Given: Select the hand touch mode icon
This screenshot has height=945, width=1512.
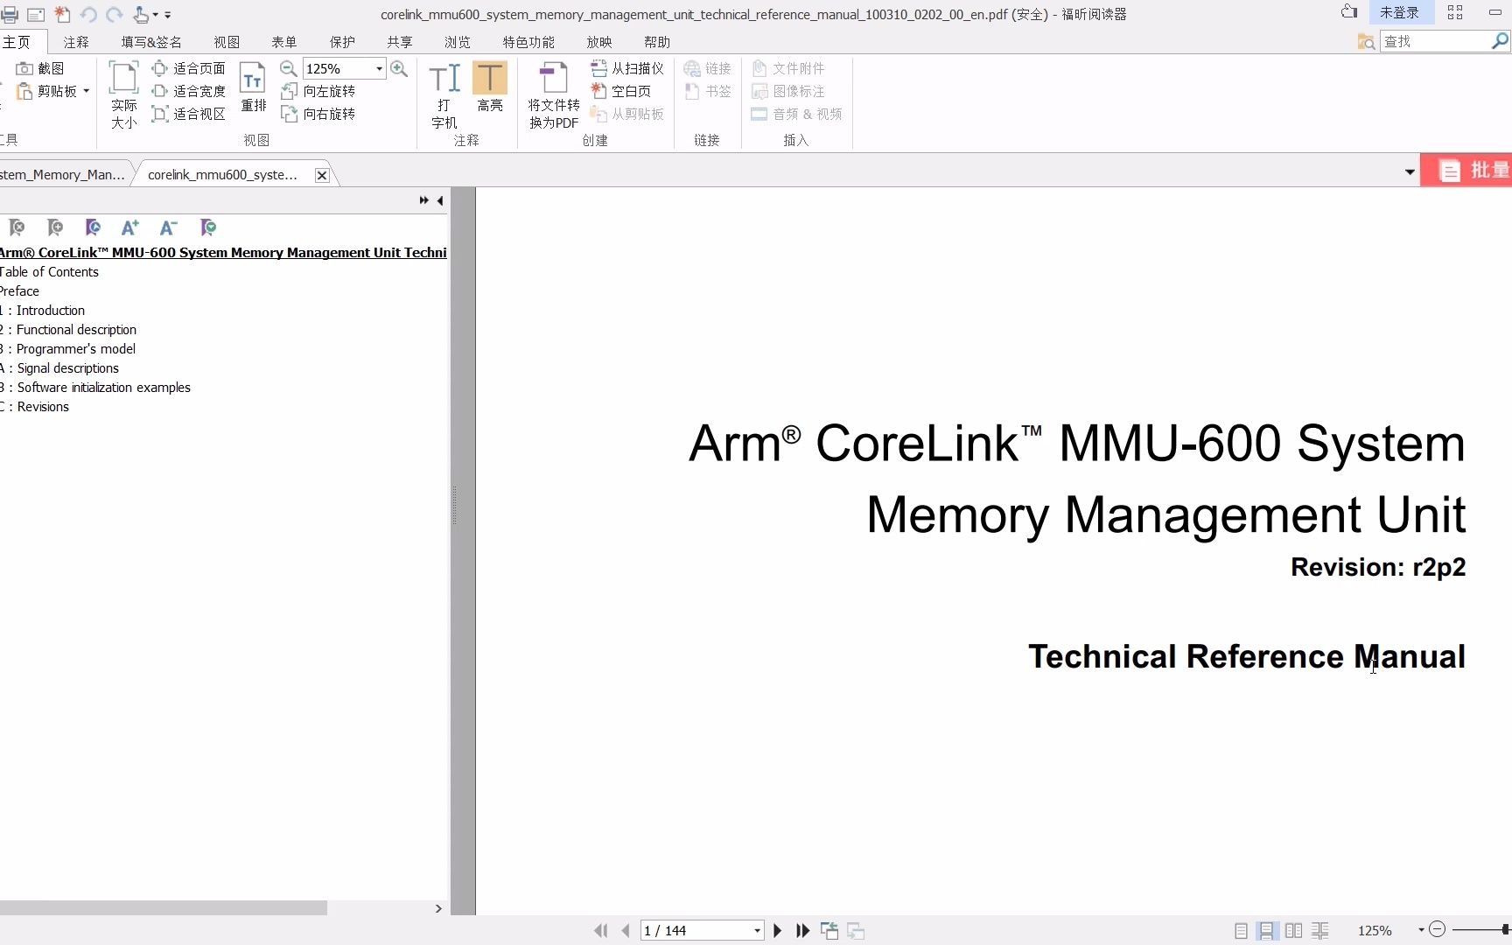Looking at the screenshot, I should pyautogui.click(x=141, y=14).
